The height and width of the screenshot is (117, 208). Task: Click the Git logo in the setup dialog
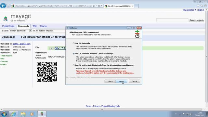tap(137, 34)
